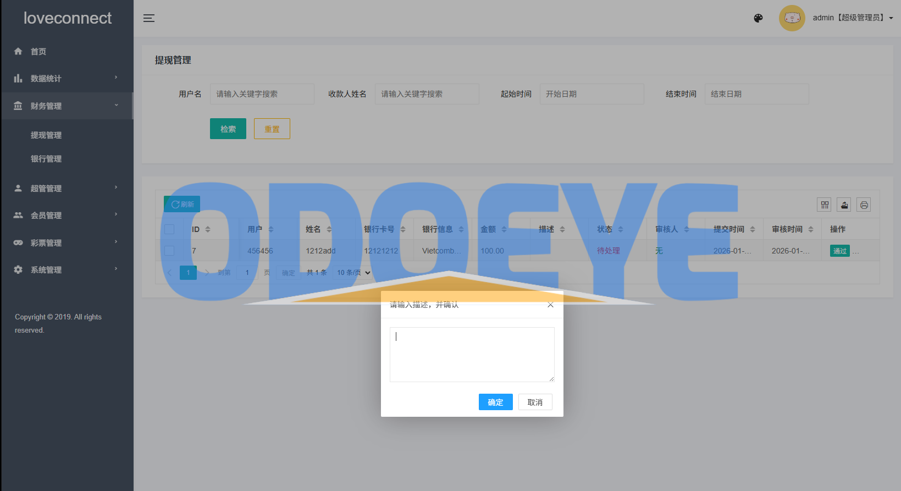
Task: Select 银行管理 in the sidebar
Action: (x=46, y=159)
